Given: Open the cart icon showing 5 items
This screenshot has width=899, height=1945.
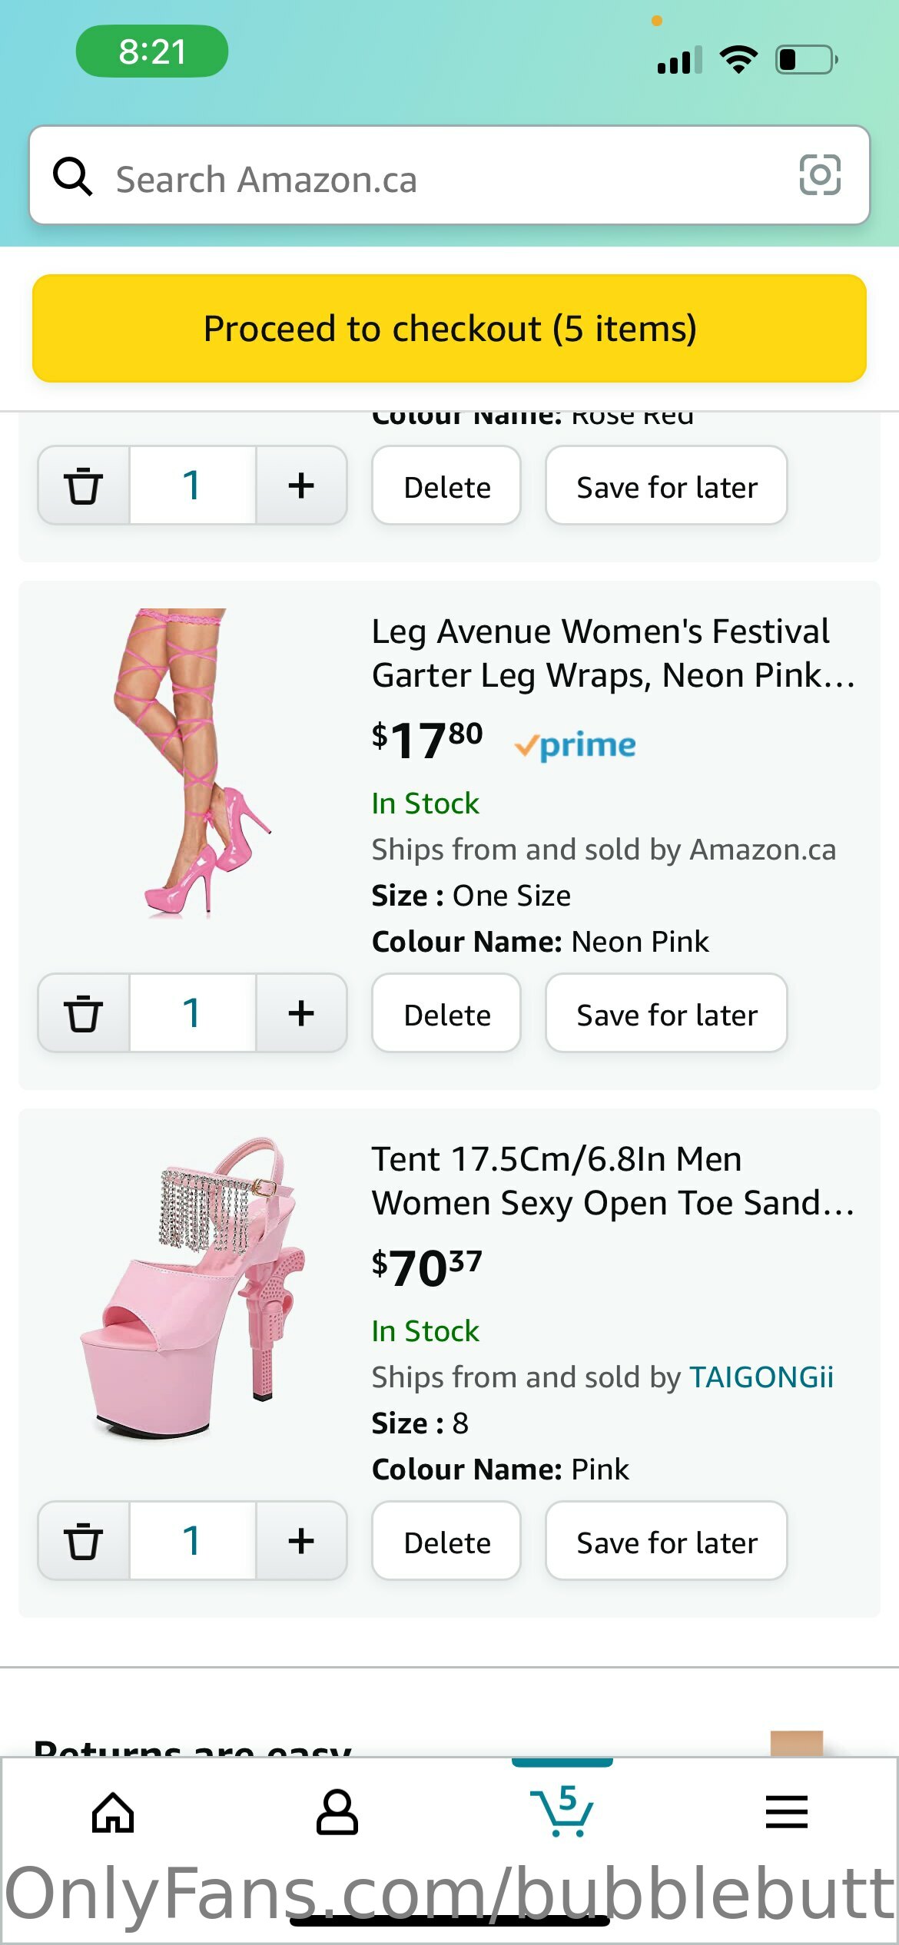Looking at the screenshot, I should point(562,1812).
